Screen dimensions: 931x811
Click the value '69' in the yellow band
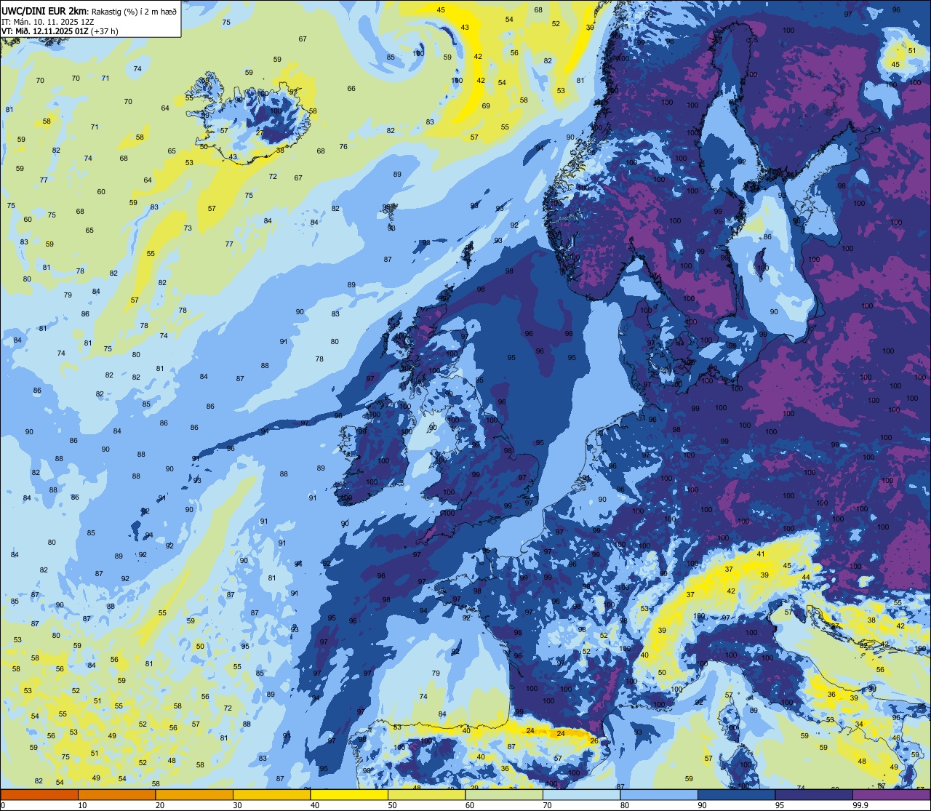[x=486, y=106]
